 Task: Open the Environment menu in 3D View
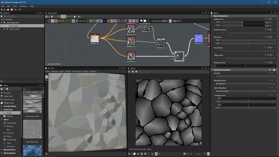click(77, 72)
